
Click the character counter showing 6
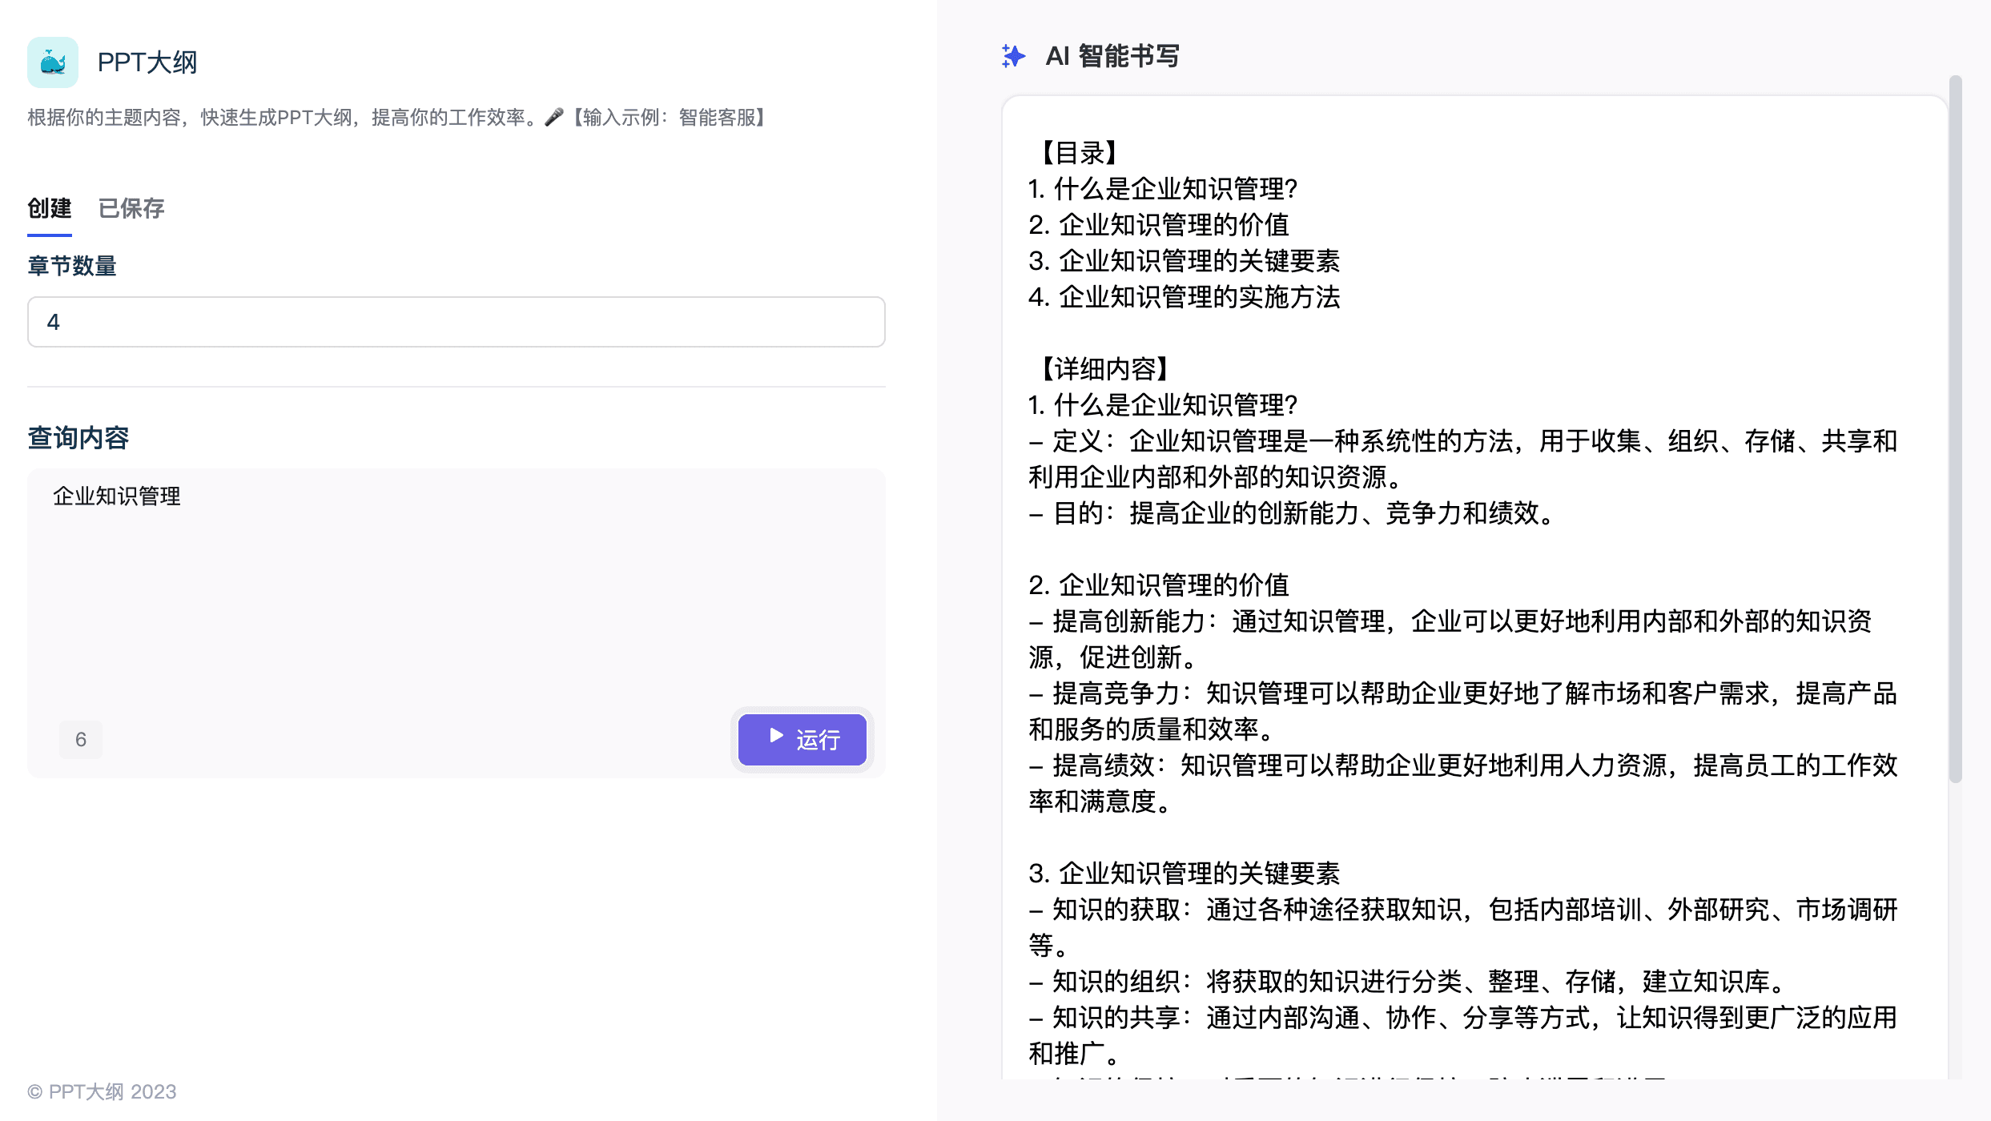coord(80,740)
